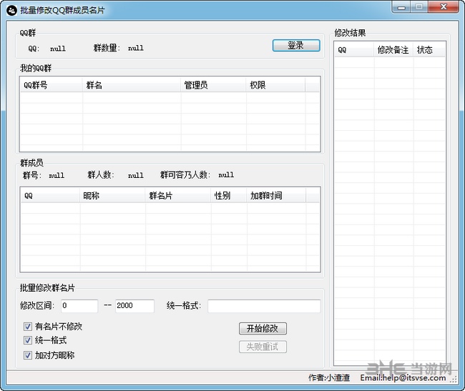Click the 开始修改 button

[x=263, y=329]
